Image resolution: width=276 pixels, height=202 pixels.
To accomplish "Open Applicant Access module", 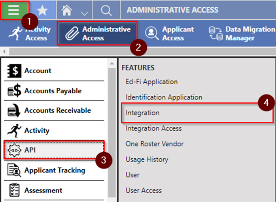I will point(169,33).
